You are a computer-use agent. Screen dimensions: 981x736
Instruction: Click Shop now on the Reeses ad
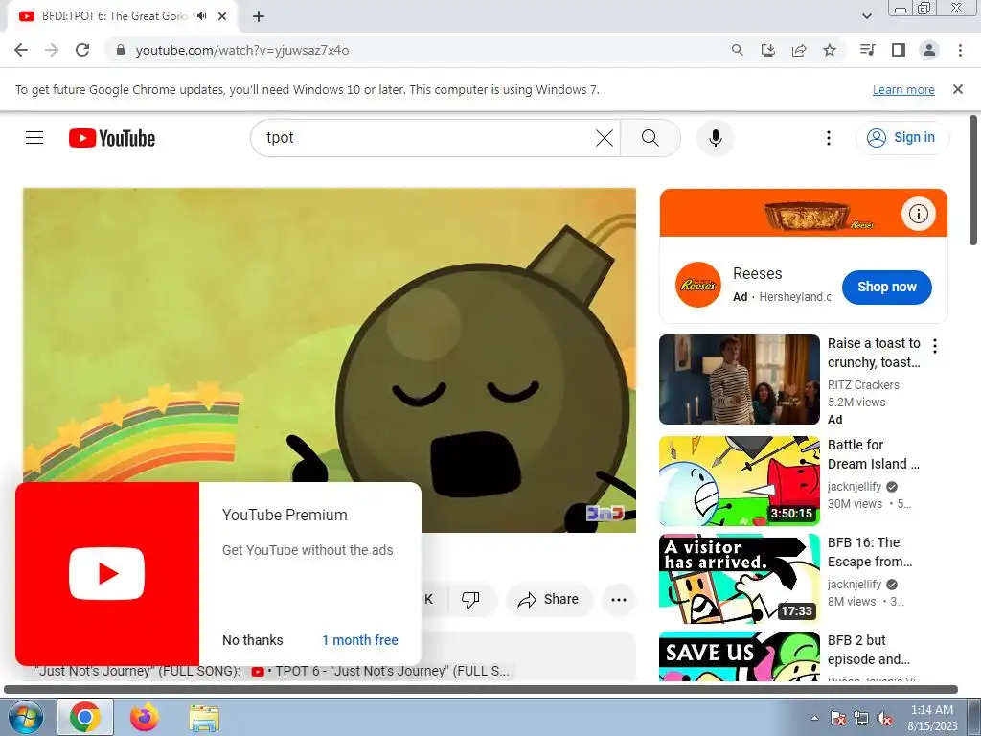coord(886,287)
